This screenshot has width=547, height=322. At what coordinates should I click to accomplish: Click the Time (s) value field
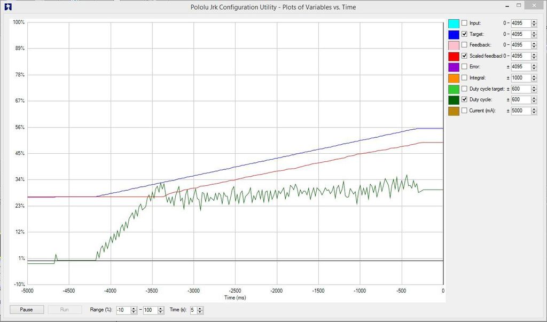click(x=193, y=310)
